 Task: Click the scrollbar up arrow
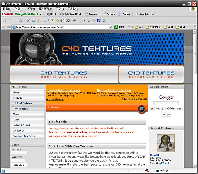coord(195,32)
